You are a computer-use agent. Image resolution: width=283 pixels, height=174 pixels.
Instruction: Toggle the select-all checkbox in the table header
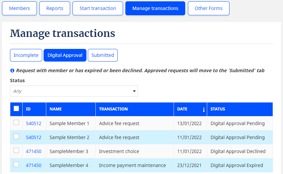pyautogui.click(x=16, y=108)
